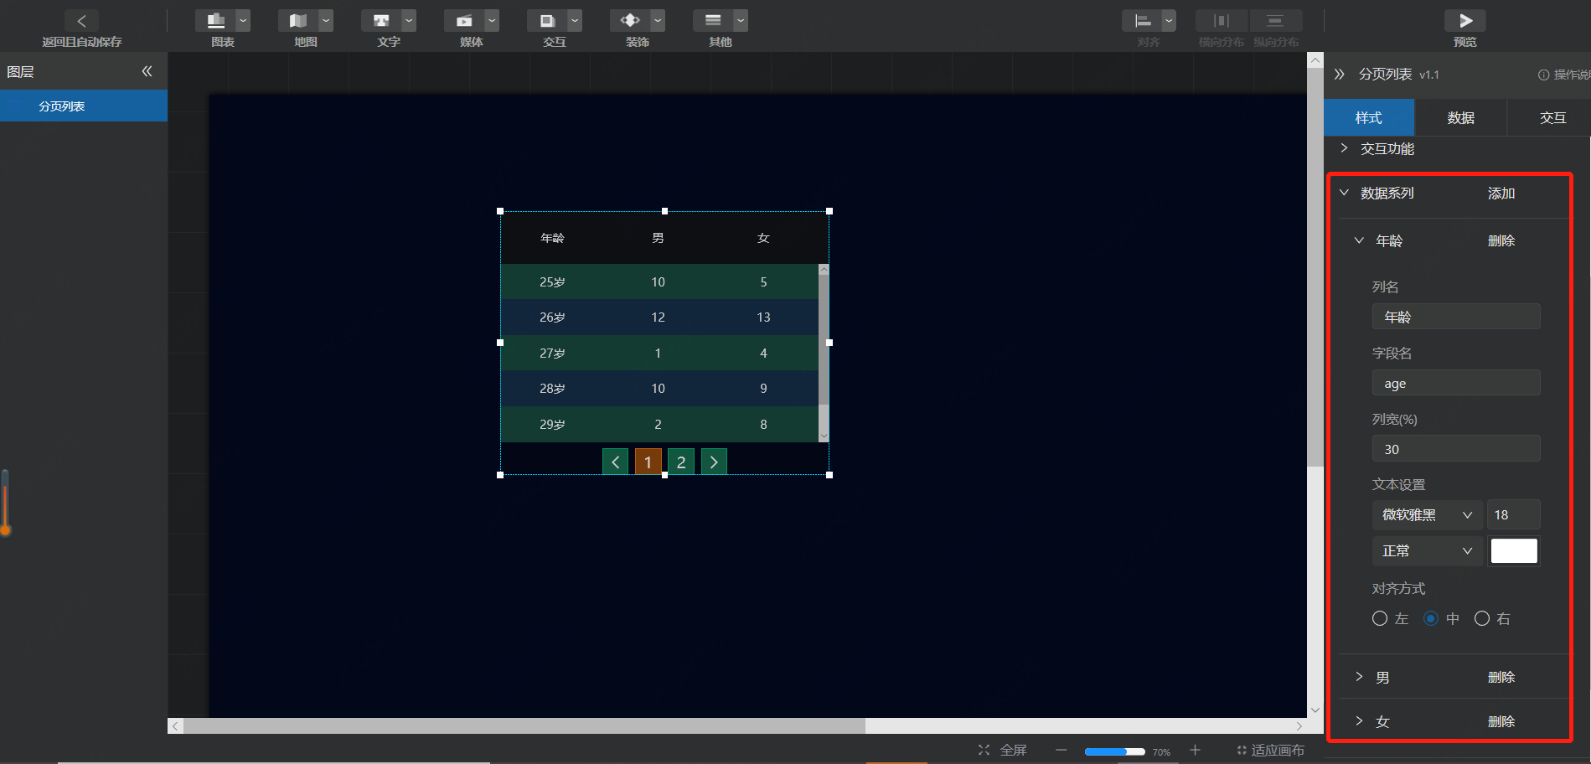Click the 列宽 input with 30

[1456, 449]
